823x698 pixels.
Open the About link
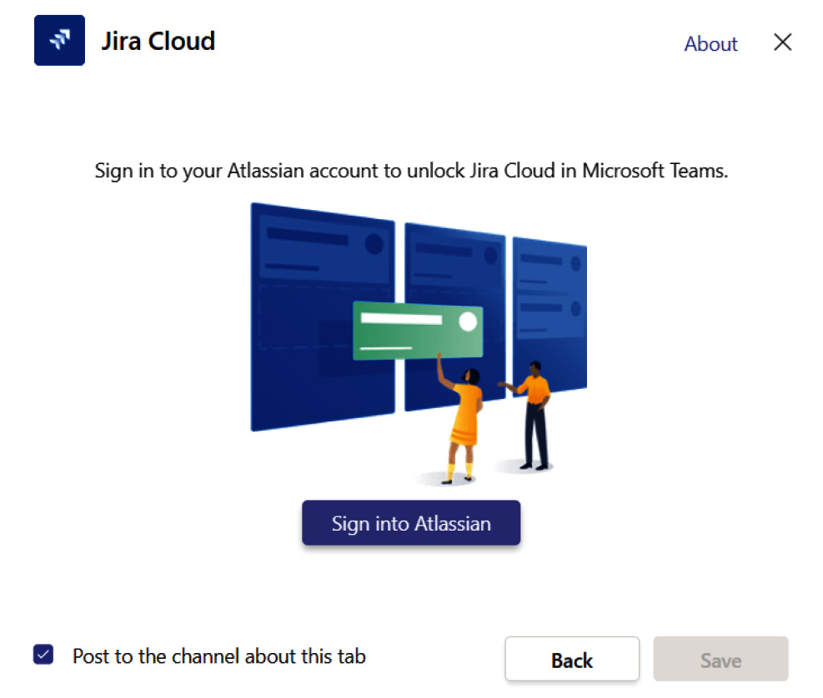pyautogui.click(x=710, y=44)
